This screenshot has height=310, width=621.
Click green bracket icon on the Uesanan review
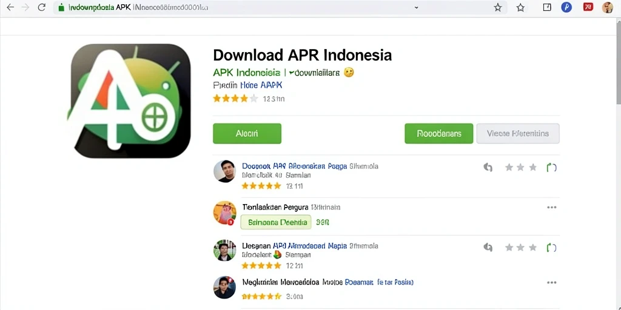[551, 248]
